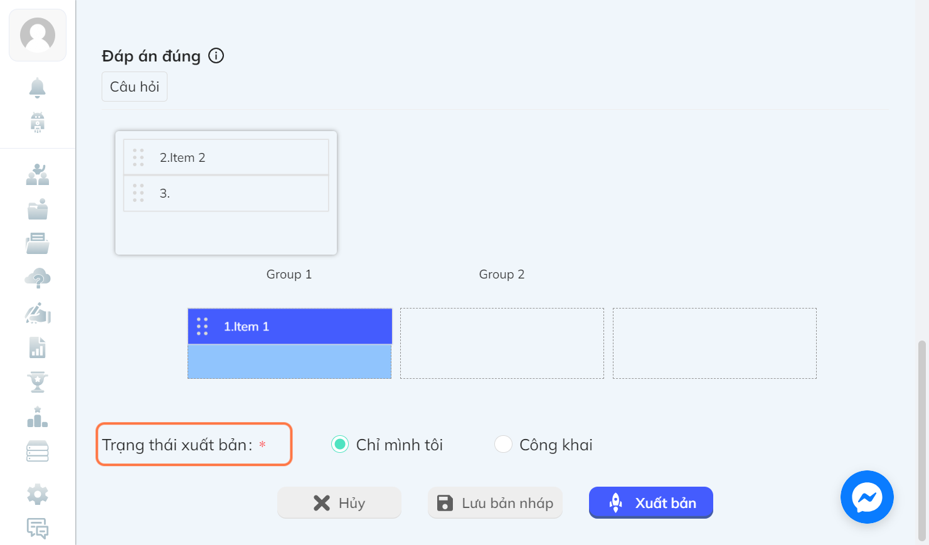
Task: Select the Công khai radio option
Action: (x=503, y=445)
